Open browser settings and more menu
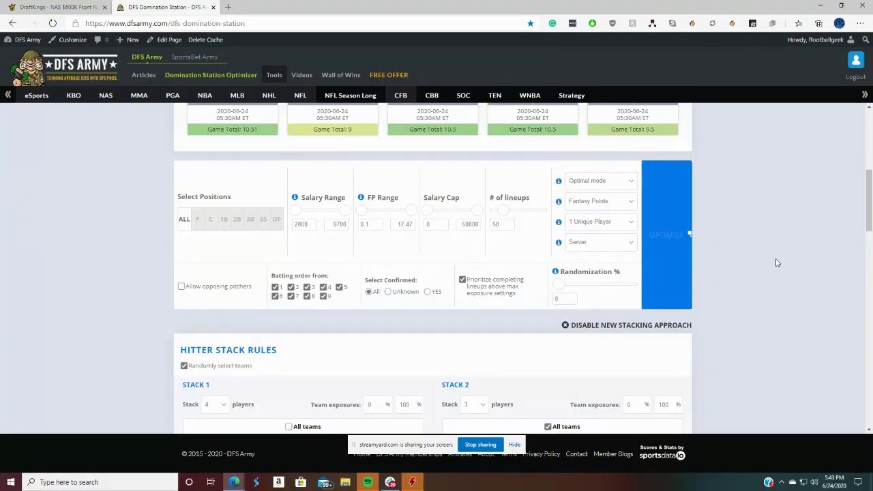 coord(860,23)
